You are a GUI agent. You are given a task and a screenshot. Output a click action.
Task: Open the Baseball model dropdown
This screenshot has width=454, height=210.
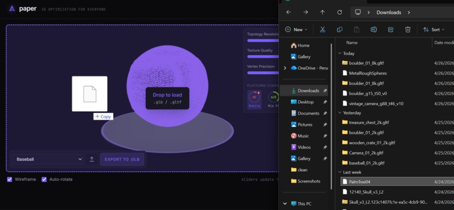(x=48, y=159)
